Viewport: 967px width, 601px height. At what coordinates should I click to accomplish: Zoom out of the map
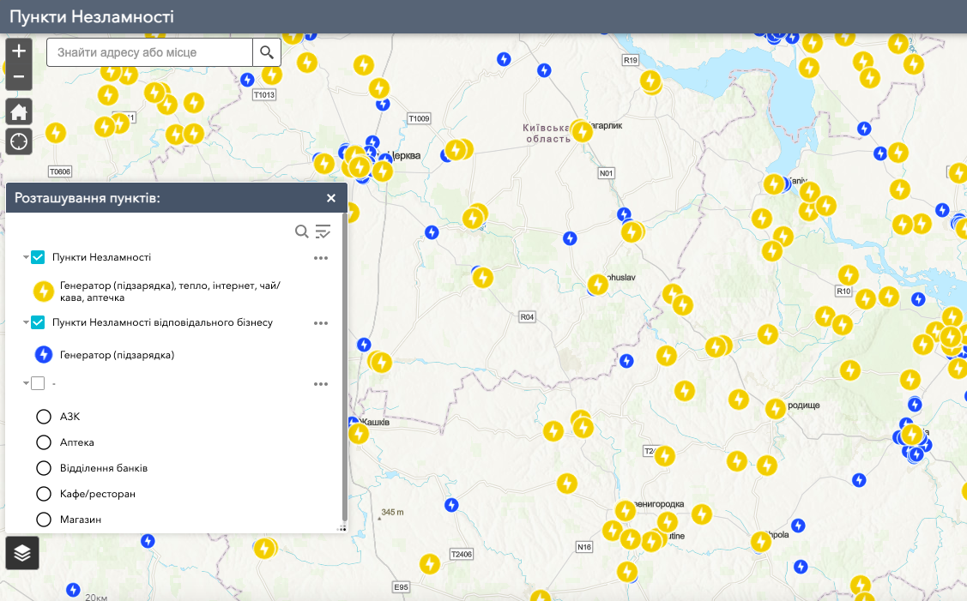click(19, 78)
